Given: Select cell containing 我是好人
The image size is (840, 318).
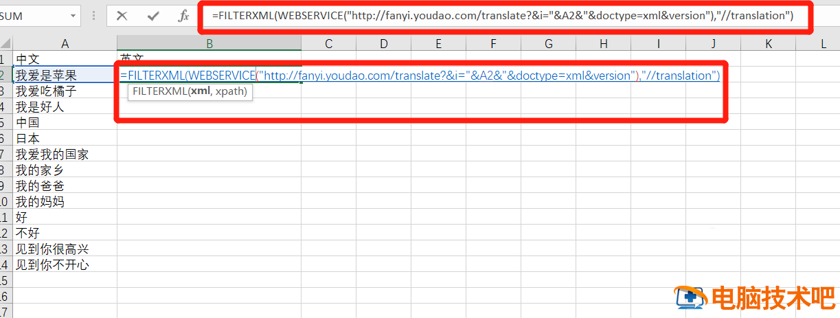Looking at the screenshot, I should [x=65, y=107].
